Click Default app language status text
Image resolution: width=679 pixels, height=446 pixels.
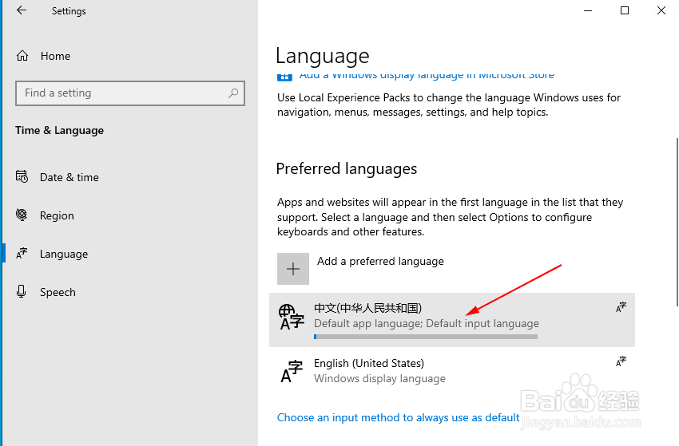tap(427, 324)
